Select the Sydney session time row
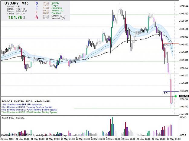 point(51,3)
